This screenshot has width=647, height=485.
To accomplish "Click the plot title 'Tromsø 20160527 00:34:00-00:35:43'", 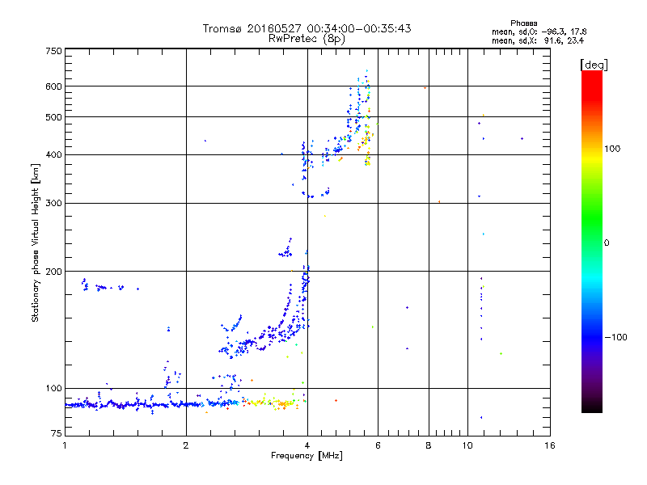I will pos(307,28).
